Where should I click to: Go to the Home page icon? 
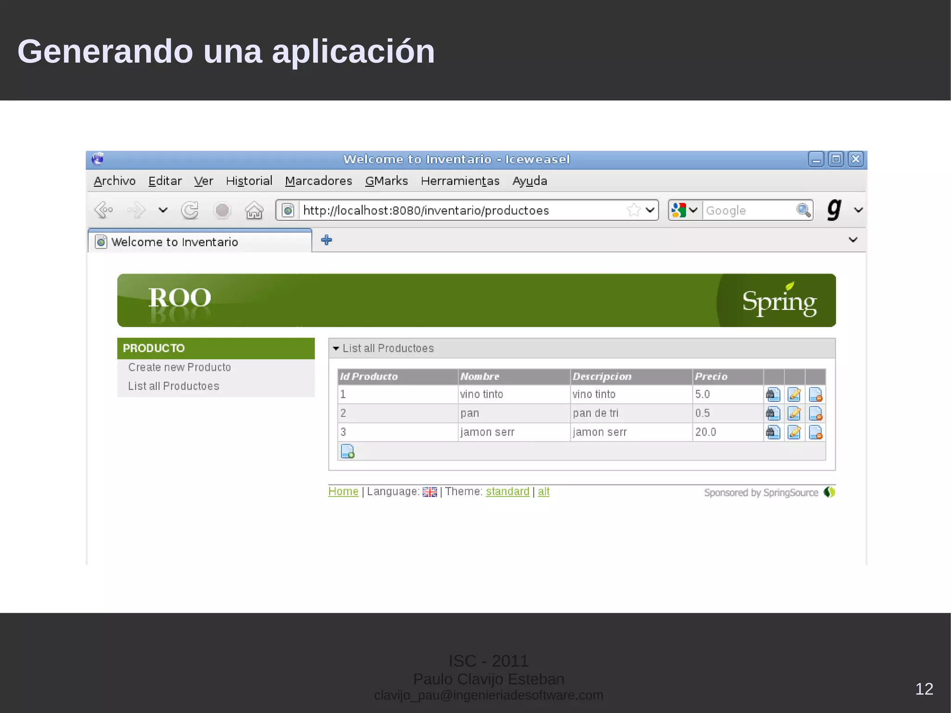pyautogui.click(x=254, y=210)
